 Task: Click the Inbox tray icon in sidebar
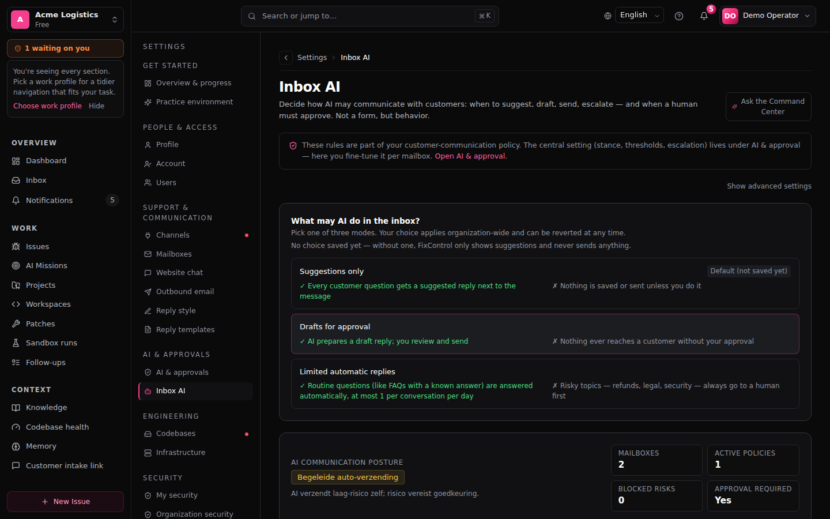16,180
